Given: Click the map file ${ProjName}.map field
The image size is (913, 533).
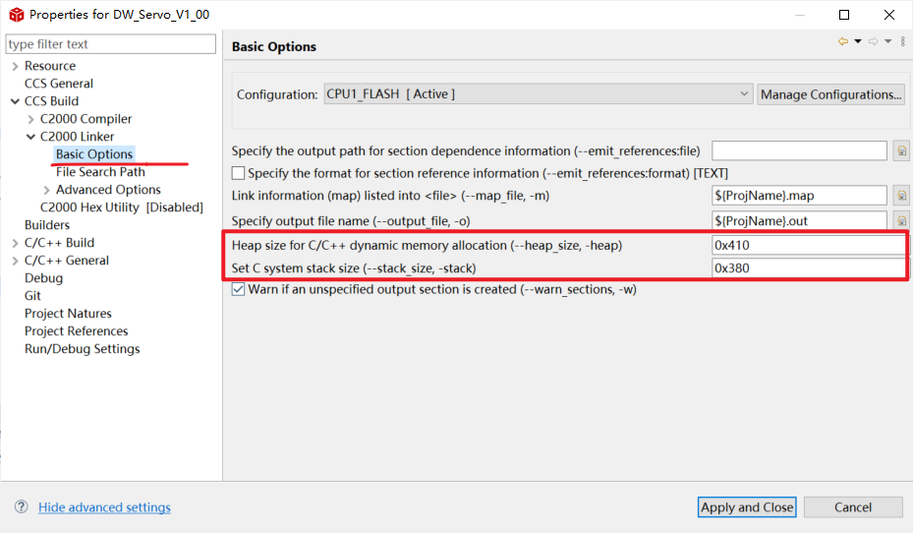Looking at the screenshot, I should point(799,195).
